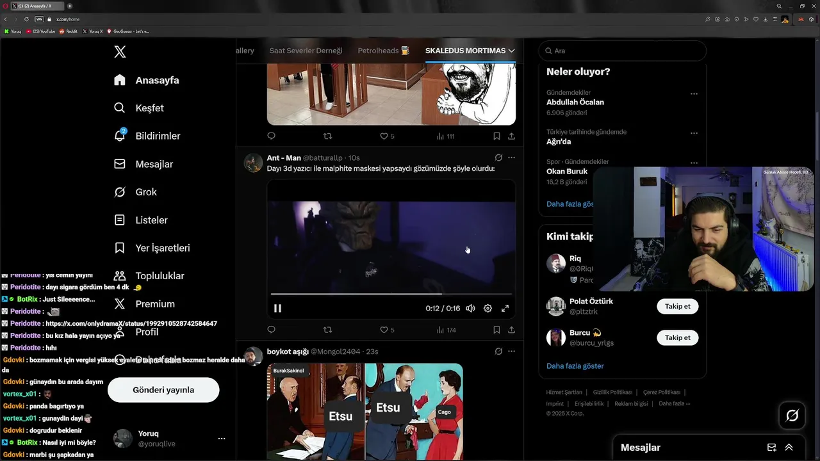Open Anasayfa home in the sidebar

[x=147, y=80]
